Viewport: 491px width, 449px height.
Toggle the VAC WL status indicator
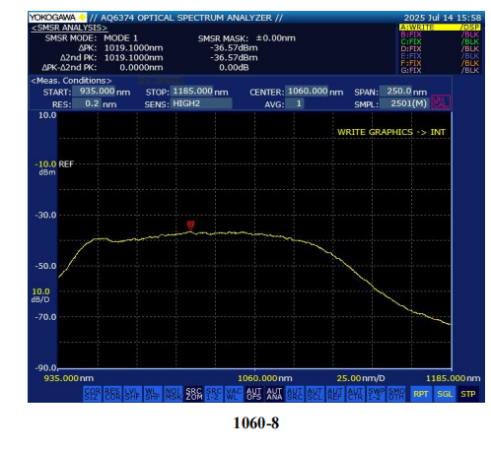234,394
